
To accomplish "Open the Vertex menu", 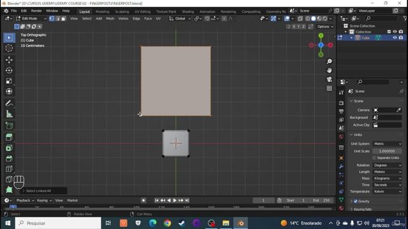I will 123,18.
